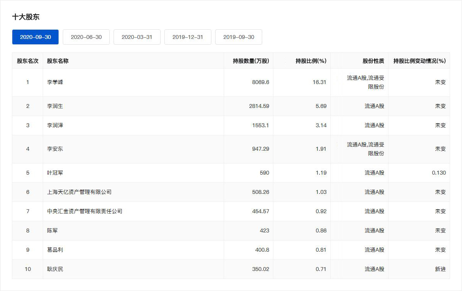Viewport: 462px width, 291px height.
Task: Select shareholder name 李学峰
Action: (x=55, y=82)
